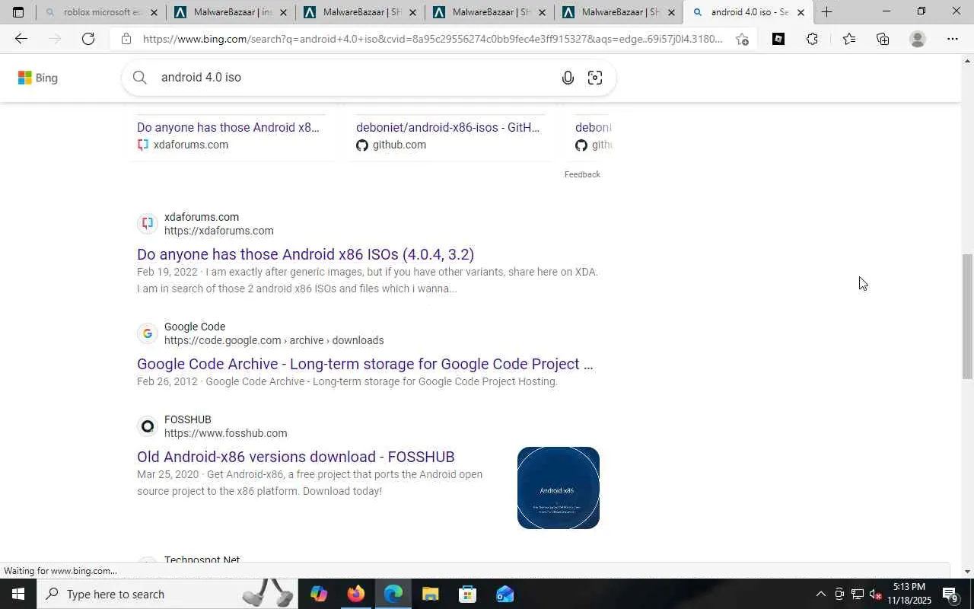Open Copilot from the taskbar
The width and height of the screenshot is (974, 609).
[319, 594]
